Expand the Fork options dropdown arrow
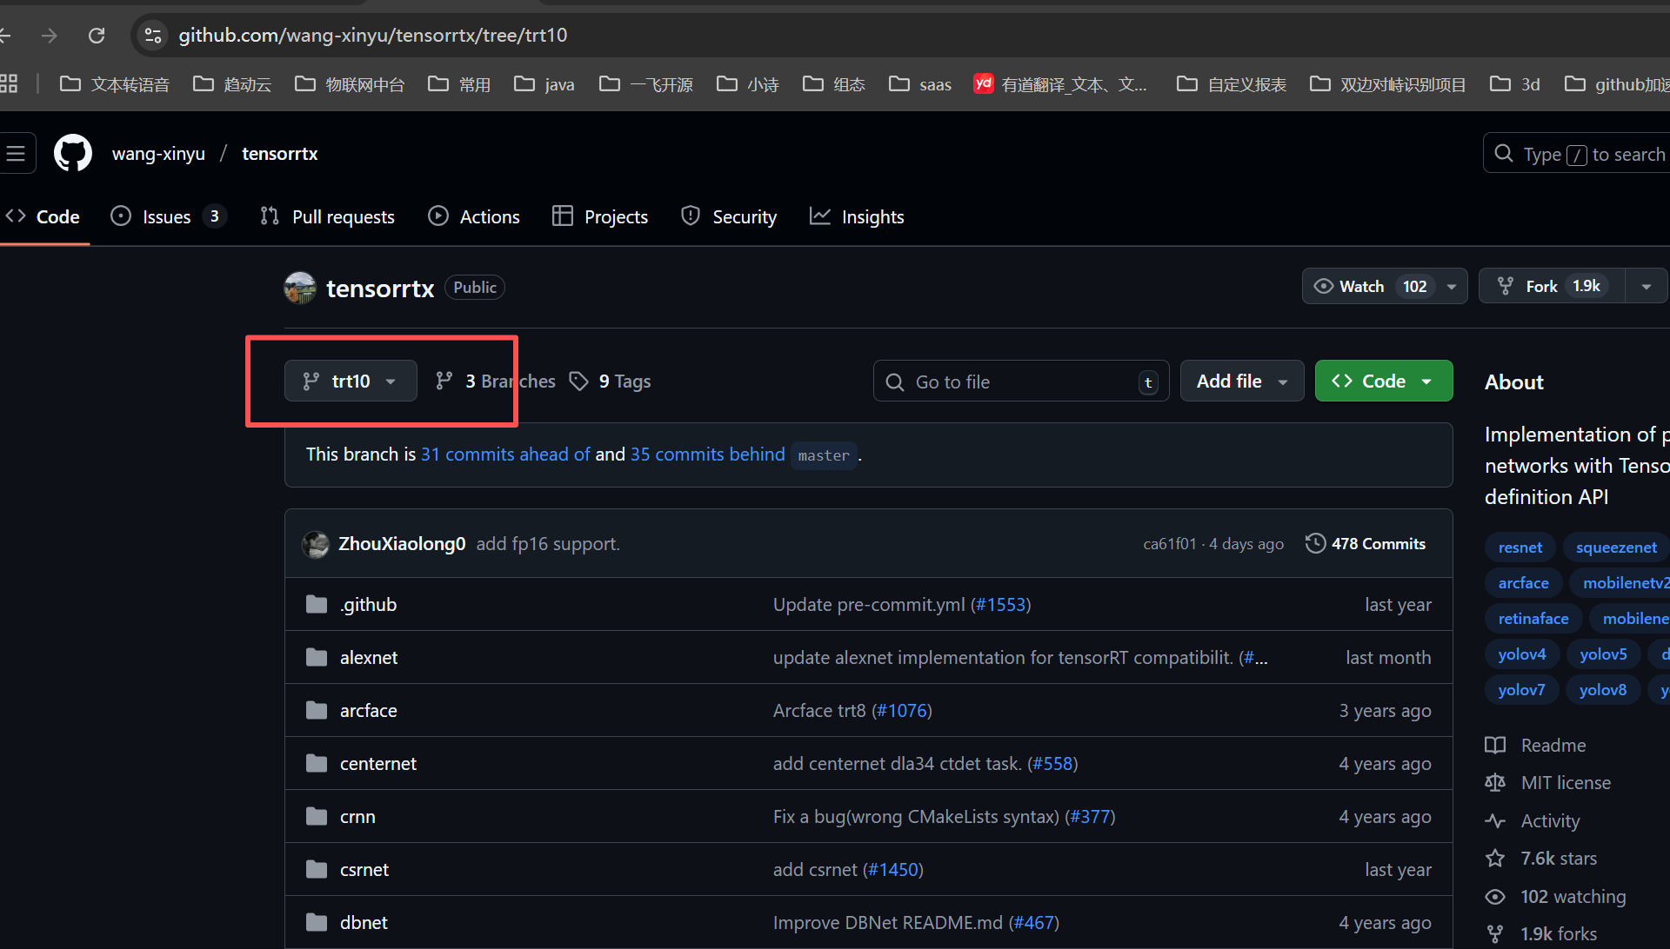This screenshot has height=949, width=1670. pos(1646,287)
